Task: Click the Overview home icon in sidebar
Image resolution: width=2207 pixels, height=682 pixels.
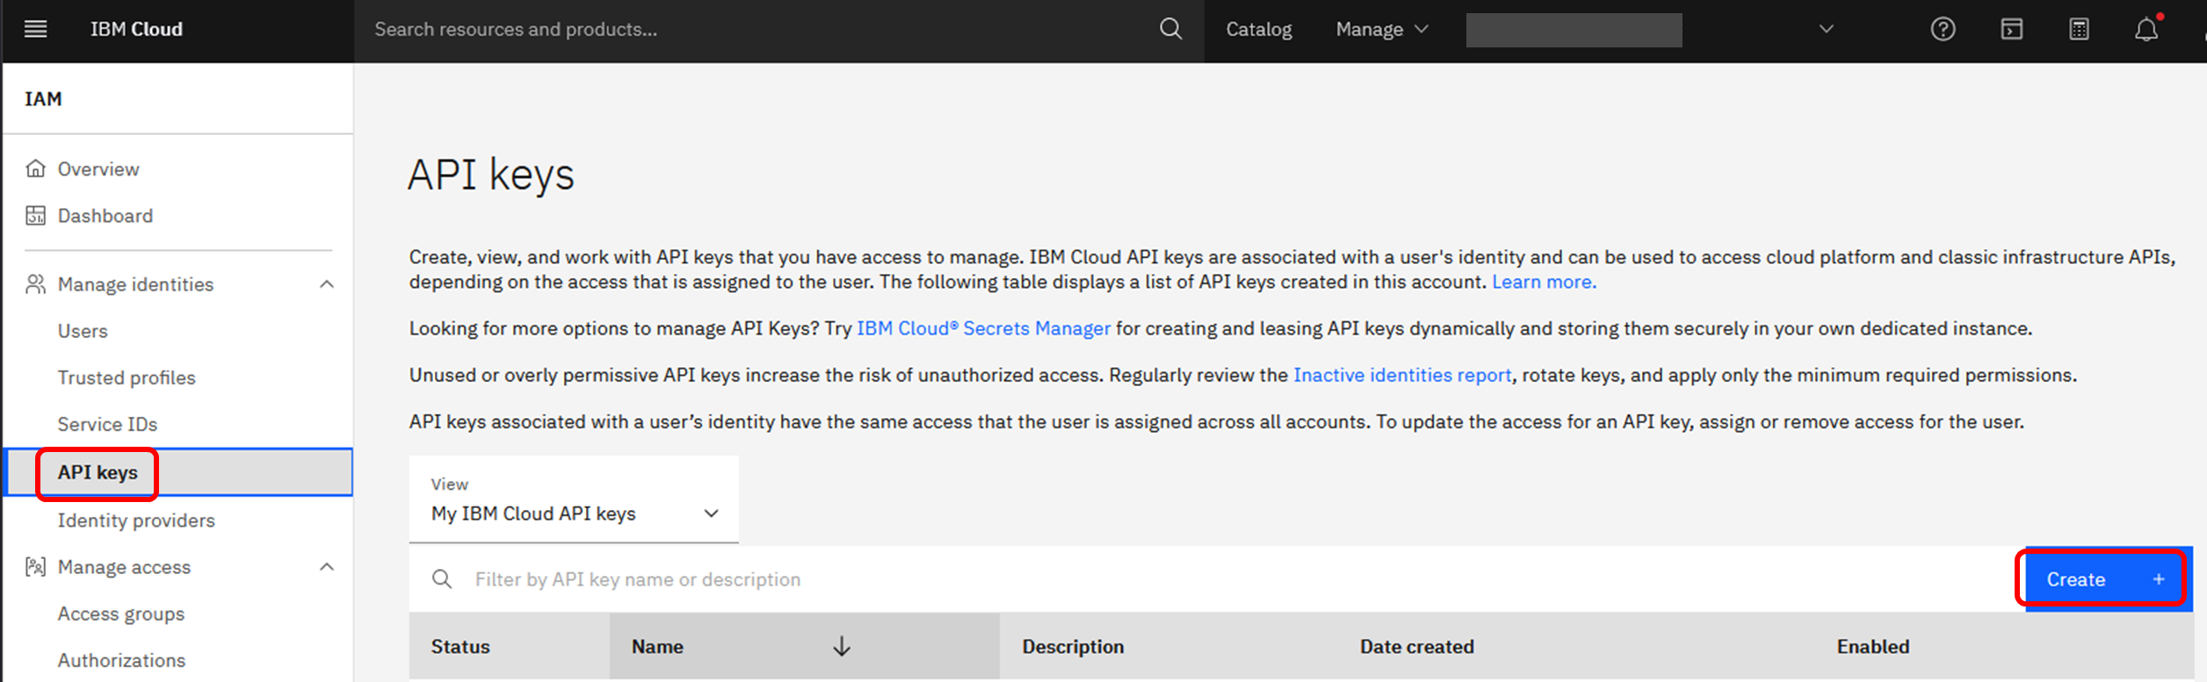Action: tap(35, 169)
